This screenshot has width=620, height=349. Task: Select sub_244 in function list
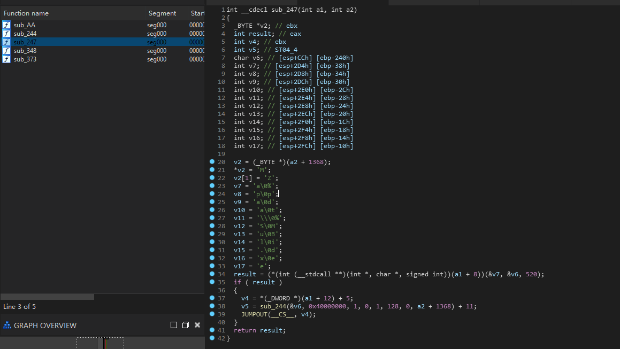coord(25,34)
